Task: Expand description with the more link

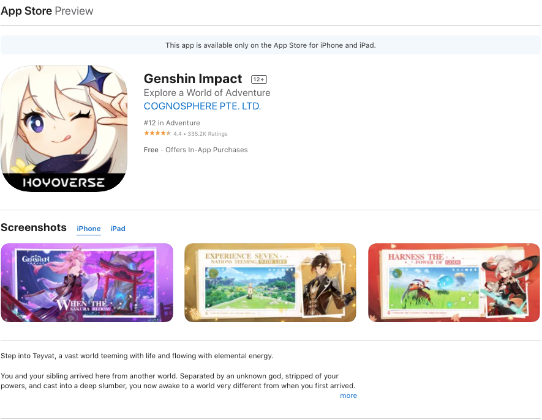Action: 348,396
